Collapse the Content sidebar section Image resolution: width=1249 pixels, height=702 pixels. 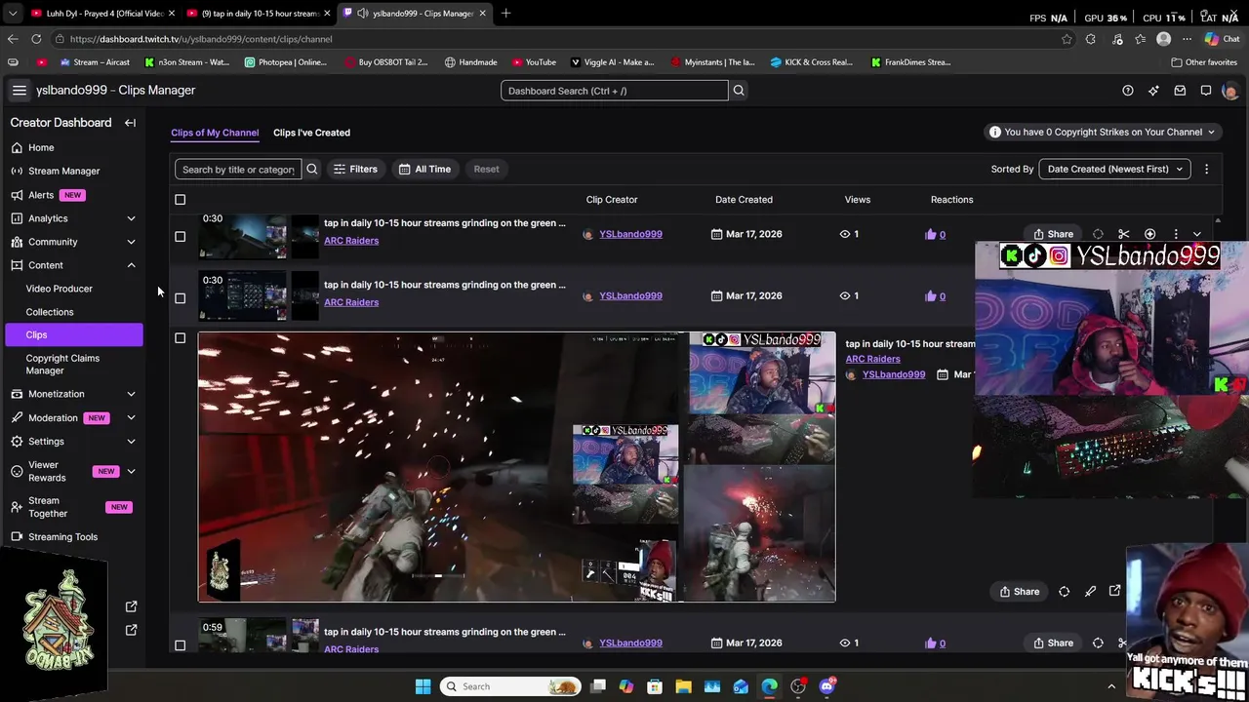[x=131, y=265]
